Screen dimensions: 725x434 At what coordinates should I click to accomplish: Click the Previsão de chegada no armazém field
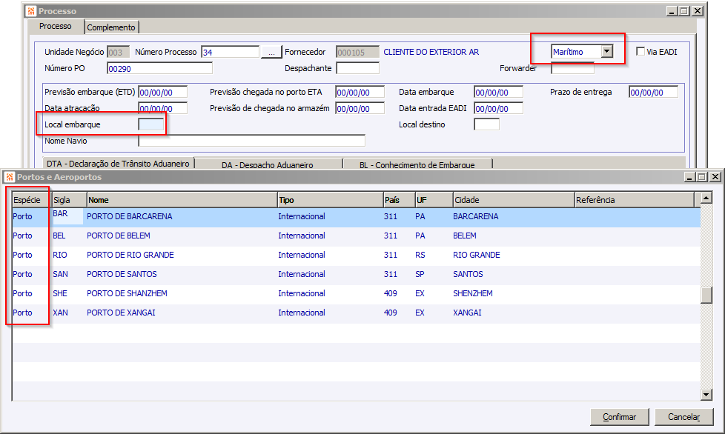[360, 108]
